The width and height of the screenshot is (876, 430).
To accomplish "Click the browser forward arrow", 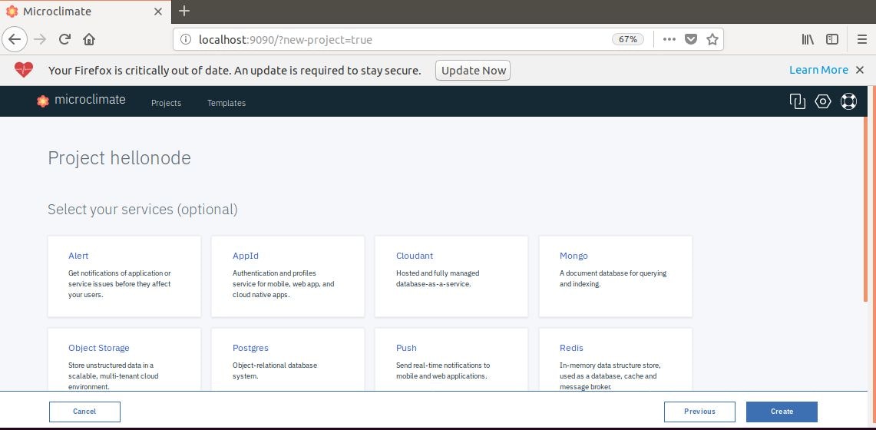I will pyautogui.click(x=40, y=39).
